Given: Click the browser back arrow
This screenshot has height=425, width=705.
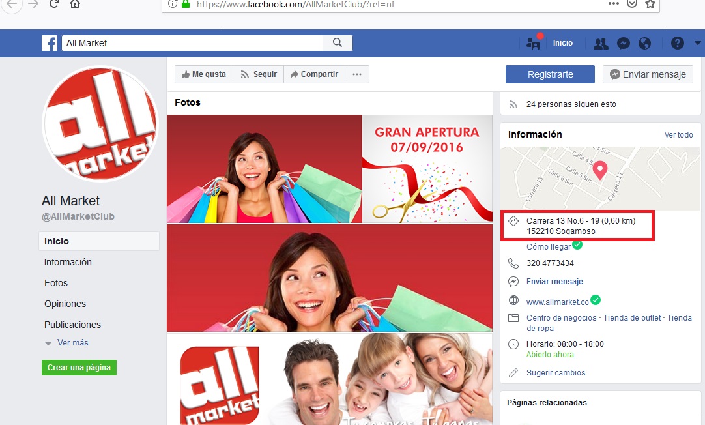Looking at the screenshot, I should pos(11,5).
